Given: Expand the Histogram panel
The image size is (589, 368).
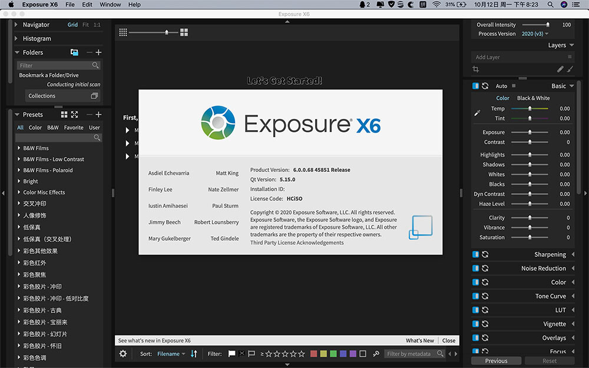Looking at the screenshot, I should coord(16,38).
